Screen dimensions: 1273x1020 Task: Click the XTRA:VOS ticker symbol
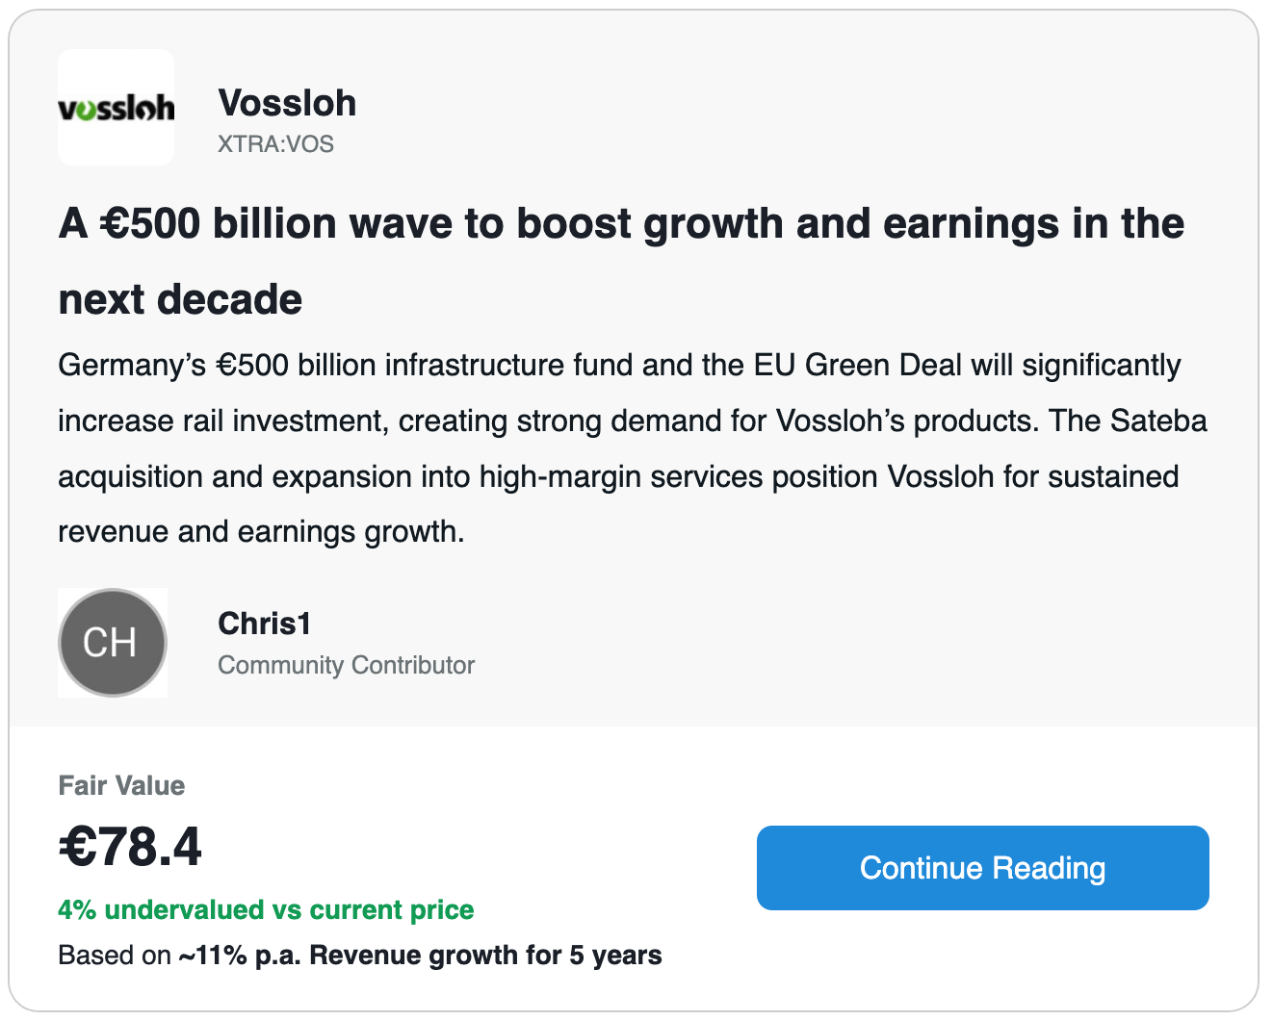275,144
